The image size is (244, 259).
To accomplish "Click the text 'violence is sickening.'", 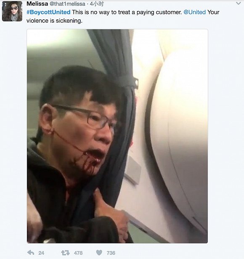I will (x=54, y=21).
